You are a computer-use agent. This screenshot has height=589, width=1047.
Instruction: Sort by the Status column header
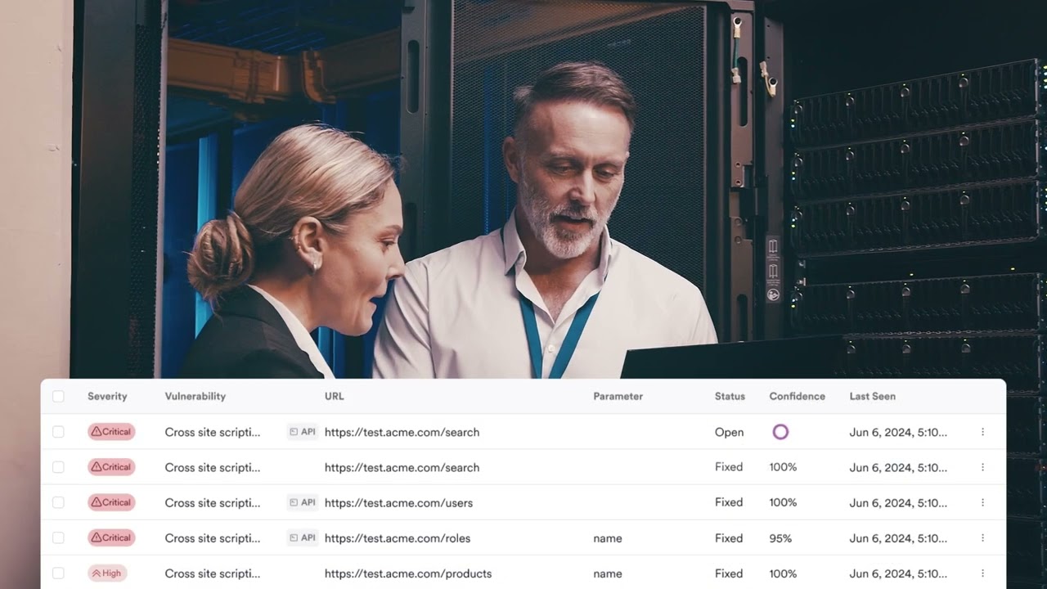tap(730, 396)
